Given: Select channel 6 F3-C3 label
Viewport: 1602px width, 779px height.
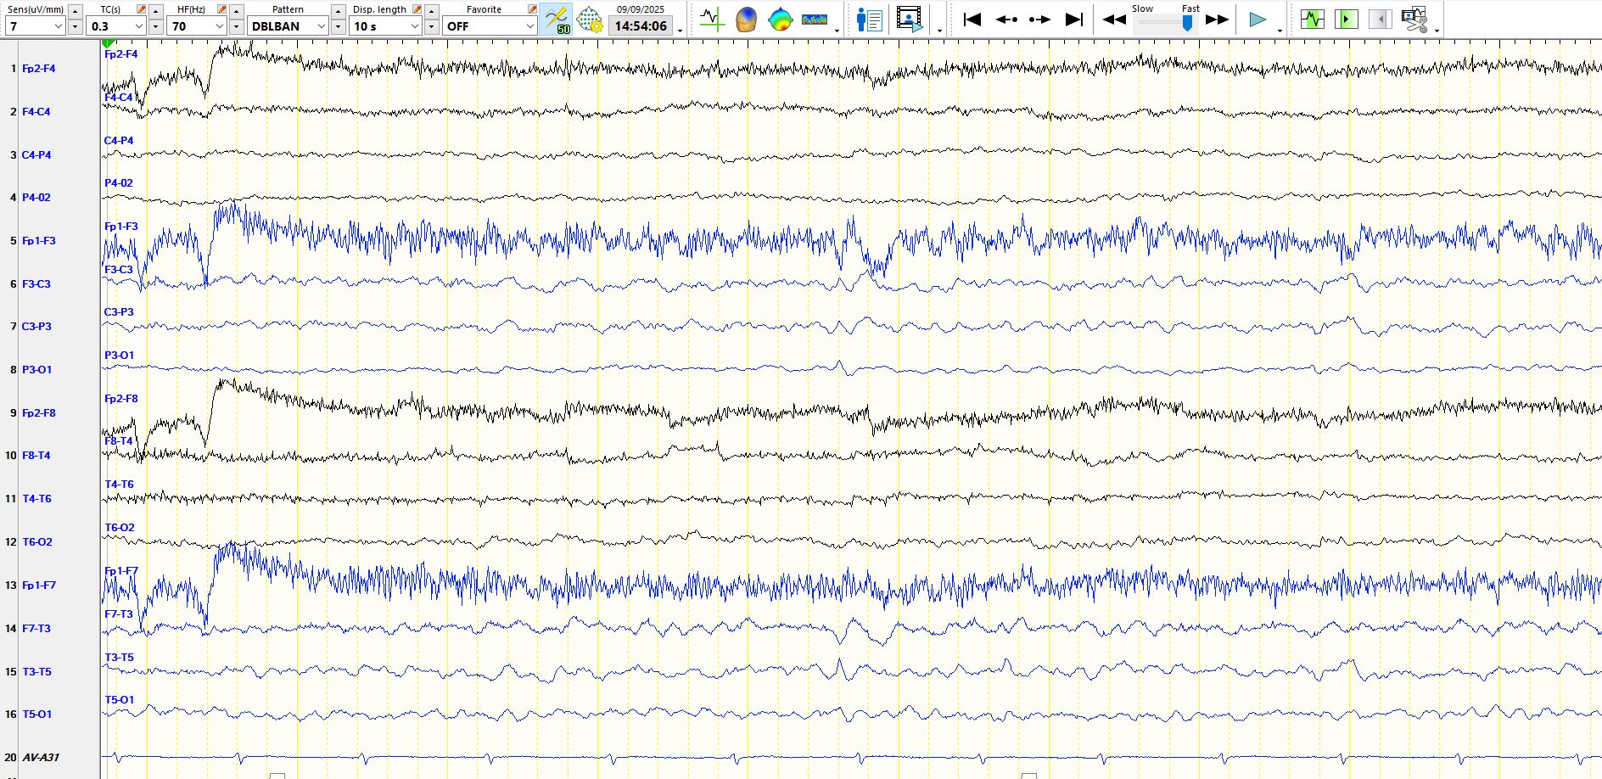Looking at the screenshot, I should pos(36,284).
